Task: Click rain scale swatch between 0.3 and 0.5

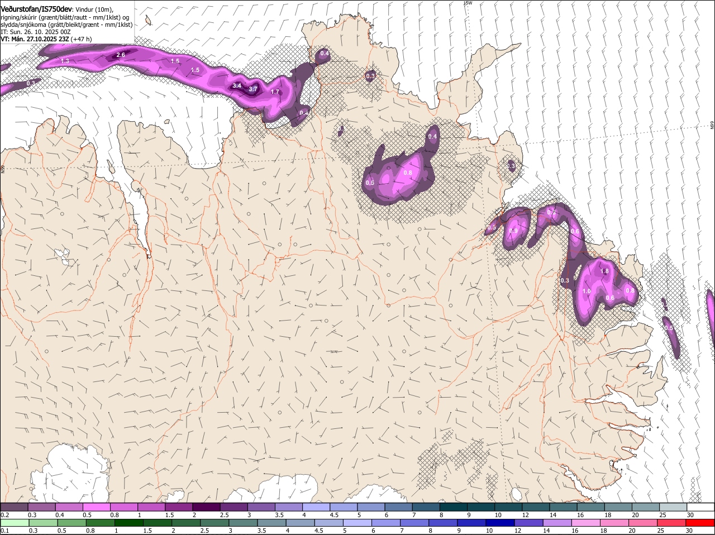Action: pyautogui.click(x=43, y=523)
